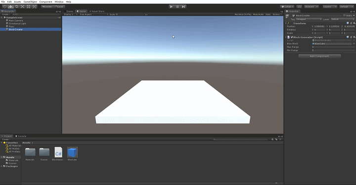Adjust the Project icon size slider

click(x=275, y=183)
